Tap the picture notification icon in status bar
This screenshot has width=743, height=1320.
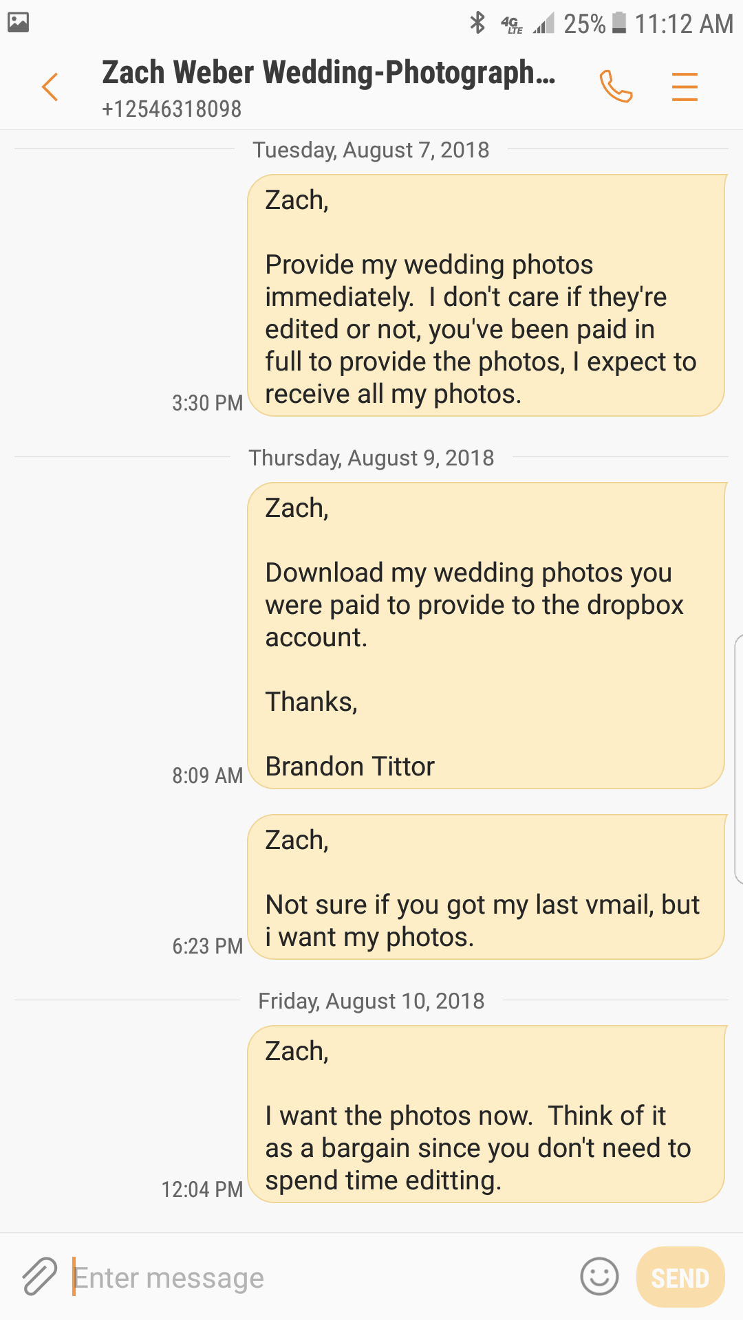click(19, 23)
